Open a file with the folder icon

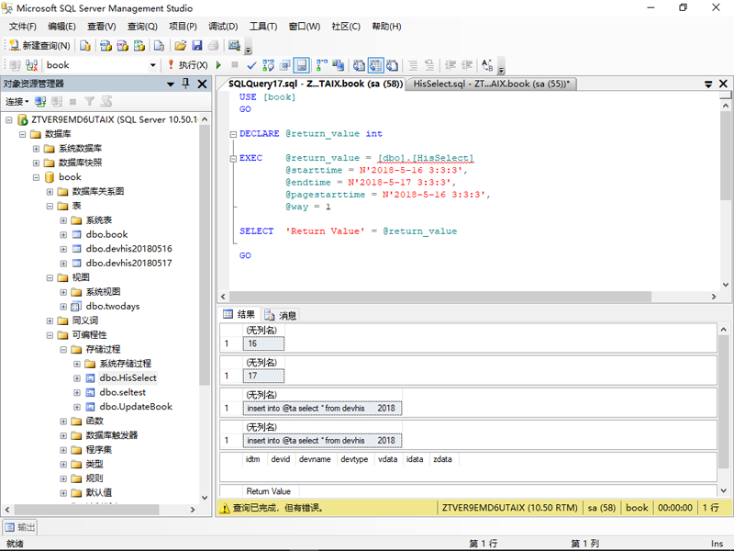180,45
